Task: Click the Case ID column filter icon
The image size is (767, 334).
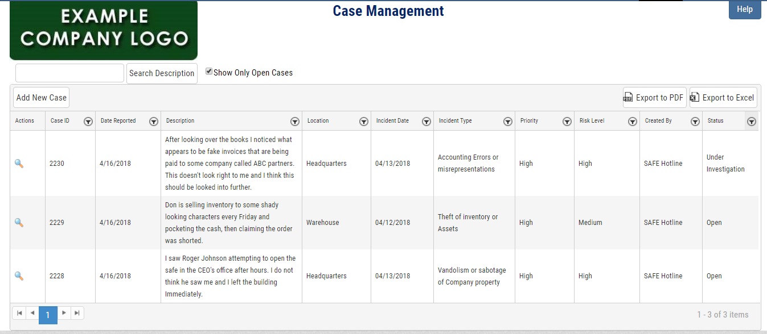Action: (x=88, y=122)
